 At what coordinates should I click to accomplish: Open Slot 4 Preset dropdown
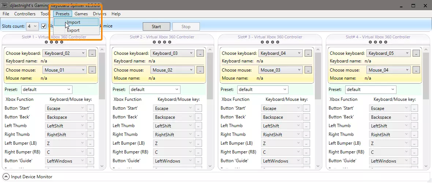370,89
